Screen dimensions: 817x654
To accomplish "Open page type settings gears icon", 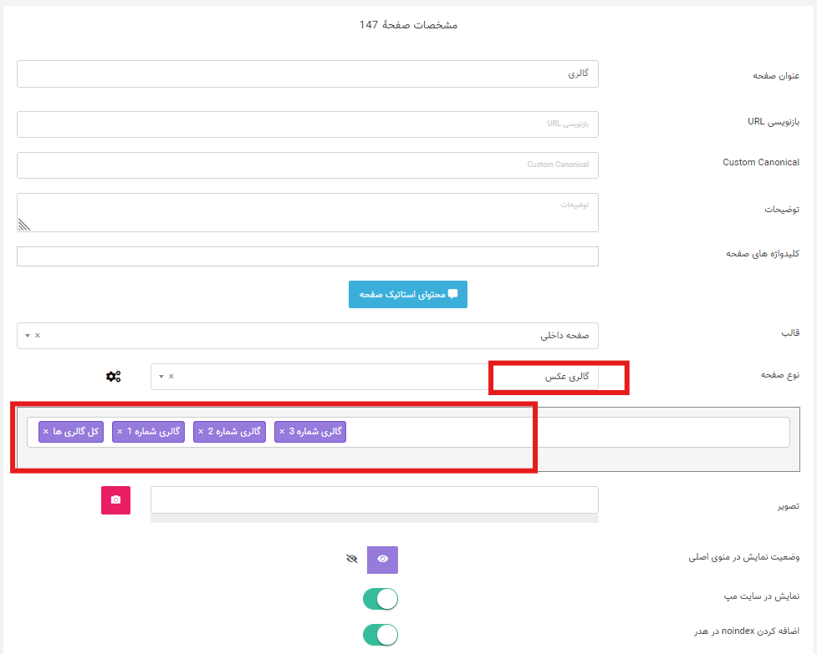I will tap(113, 377).
